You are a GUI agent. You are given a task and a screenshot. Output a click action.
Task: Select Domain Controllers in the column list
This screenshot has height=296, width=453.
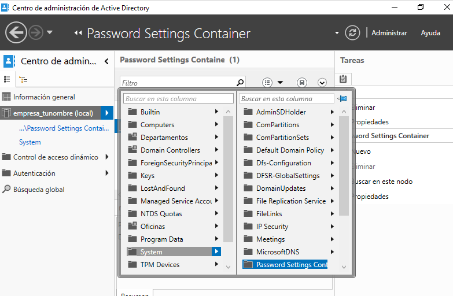(170, 150)
